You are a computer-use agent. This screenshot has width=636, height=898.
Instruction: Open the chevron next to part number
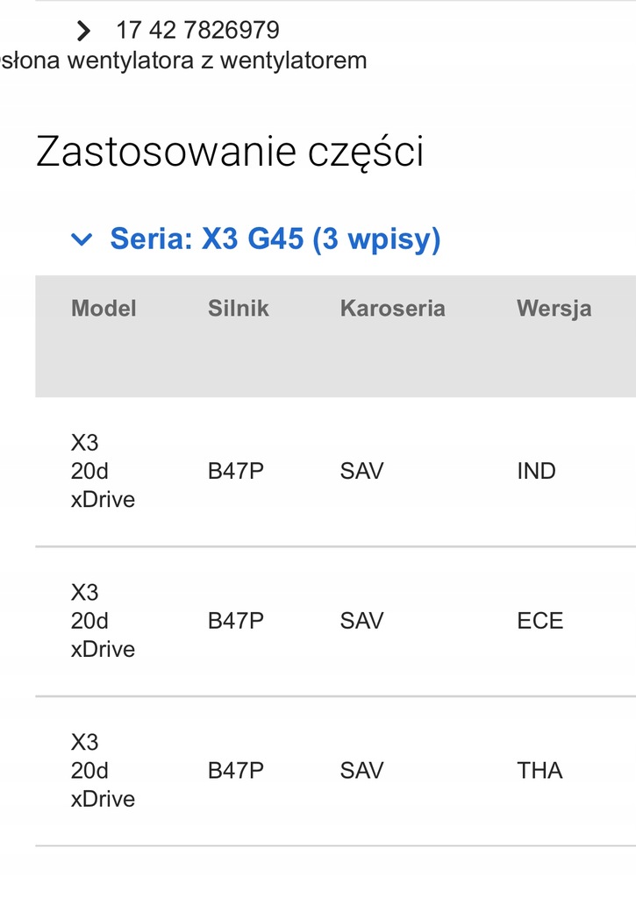pyautogui.click(x=83, y=30)
